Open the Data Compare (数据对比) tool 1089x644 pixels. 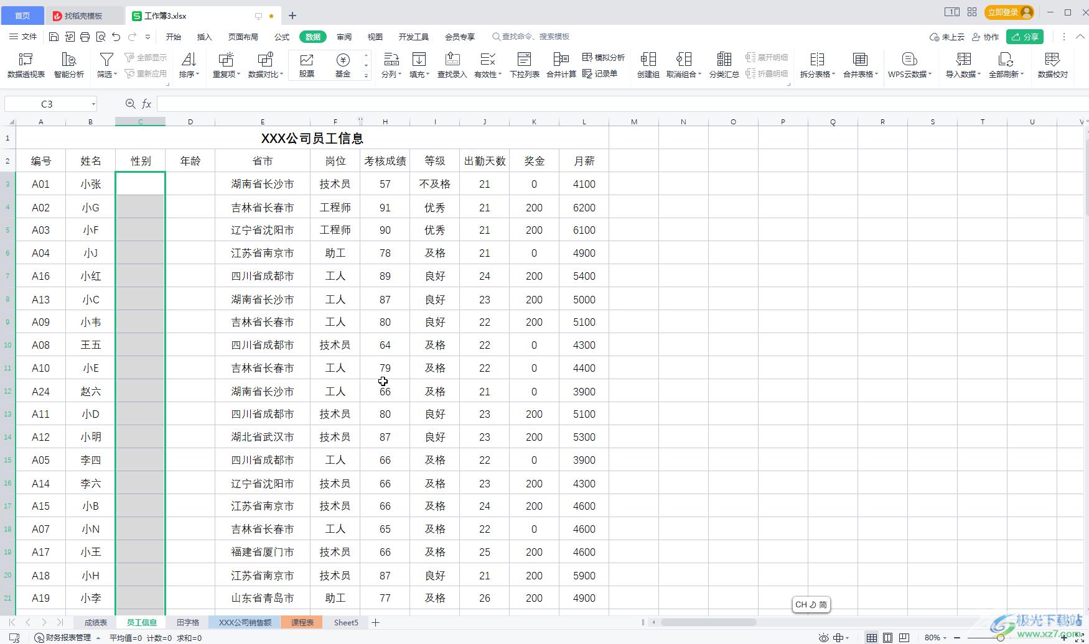[266, 65]
